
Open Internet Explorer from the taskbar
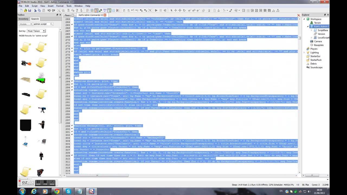(34, 191)
